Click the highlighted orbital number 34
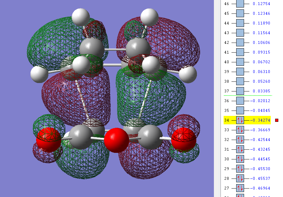The image size is (283, 197). (226, 120)
